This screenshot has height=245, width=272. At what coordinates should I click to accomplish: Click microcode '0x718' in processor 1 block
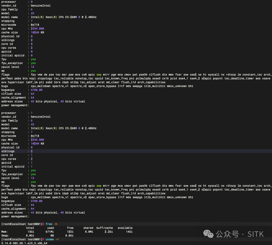click(x=35, y=136)
